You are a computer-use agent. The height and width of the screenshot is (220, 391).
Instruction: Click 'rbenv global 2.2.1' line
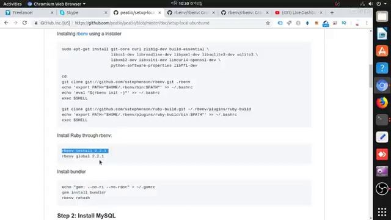83,156
